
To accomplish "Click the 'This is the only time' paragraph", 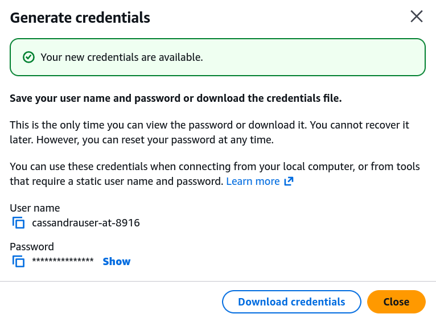I will tap(209, 125).
